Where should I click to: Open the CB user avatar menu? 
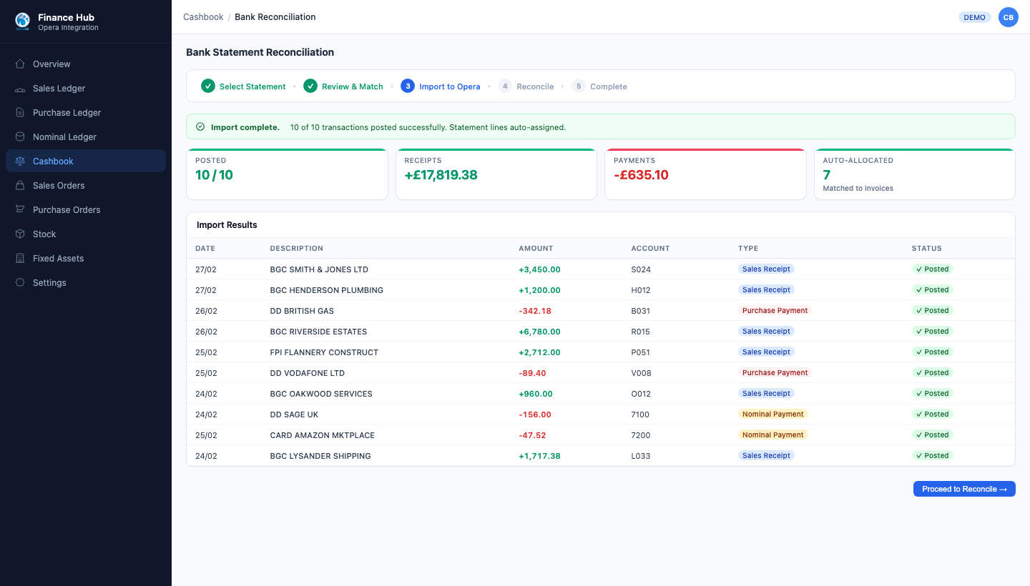pyautogui.click(x=1008, y=17)
